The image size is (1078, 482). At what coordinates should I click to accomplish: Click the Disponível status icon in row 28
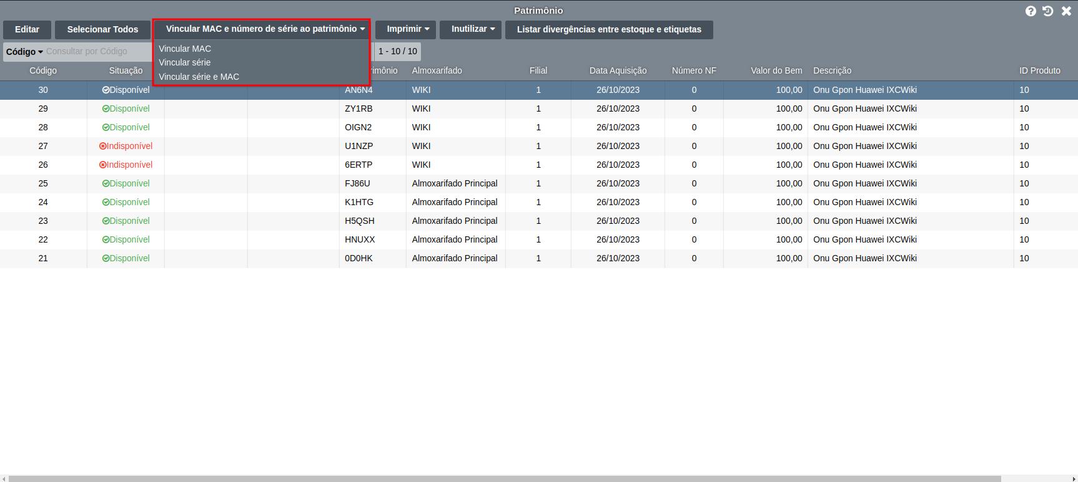pyautogui.click(x=106, y=127)
